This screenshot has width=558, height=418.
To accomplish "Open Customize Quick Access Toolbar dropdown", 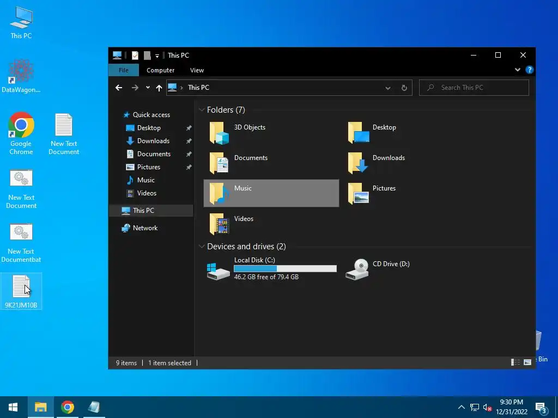I will 157,56.
